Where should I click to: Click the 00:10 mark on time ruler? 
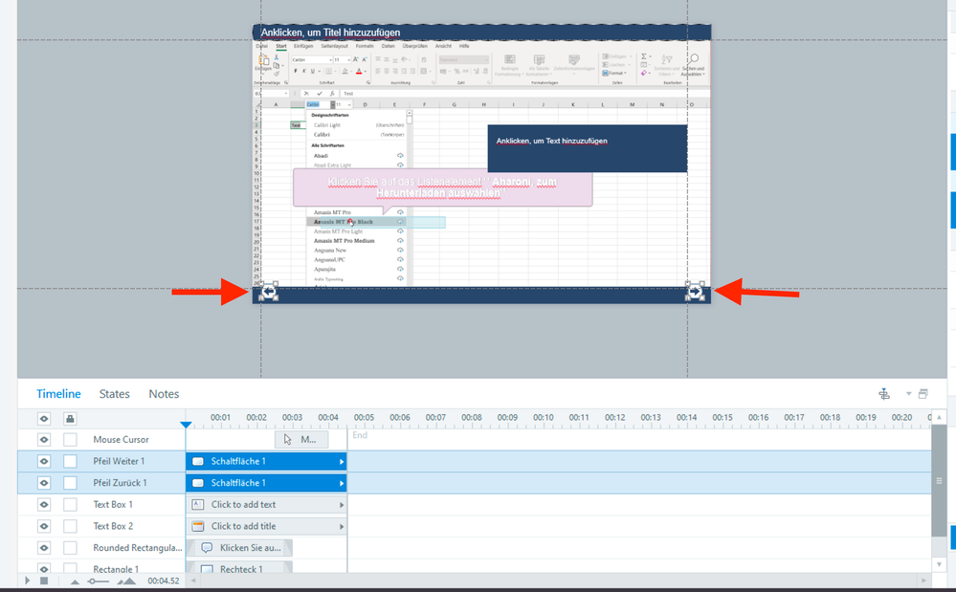click(x=544, y=418)
